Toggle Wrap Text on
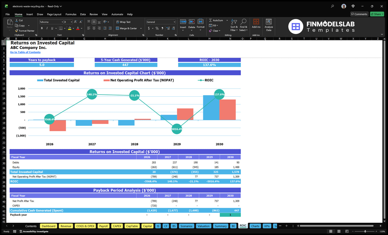 coord(123,22)
